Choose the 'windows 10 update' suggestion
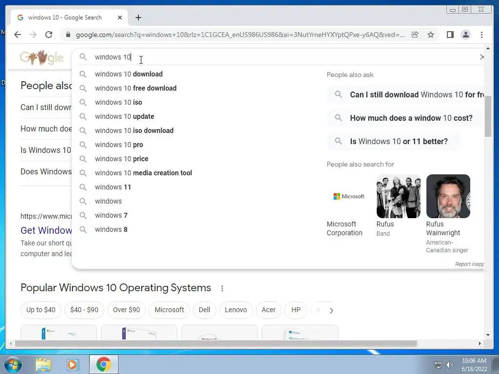 point(124,116)
